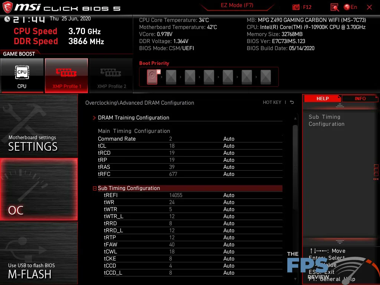Change the tRFC Auto setting
380x285 pixels.
[229, 174]
